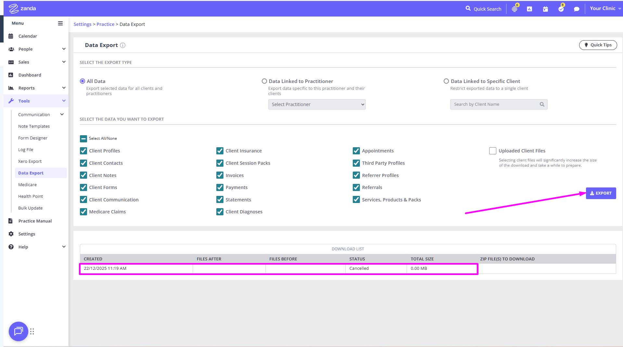Open the calendar icon in top bar
Screen dimensions: 623x347
tap(545, 9)
